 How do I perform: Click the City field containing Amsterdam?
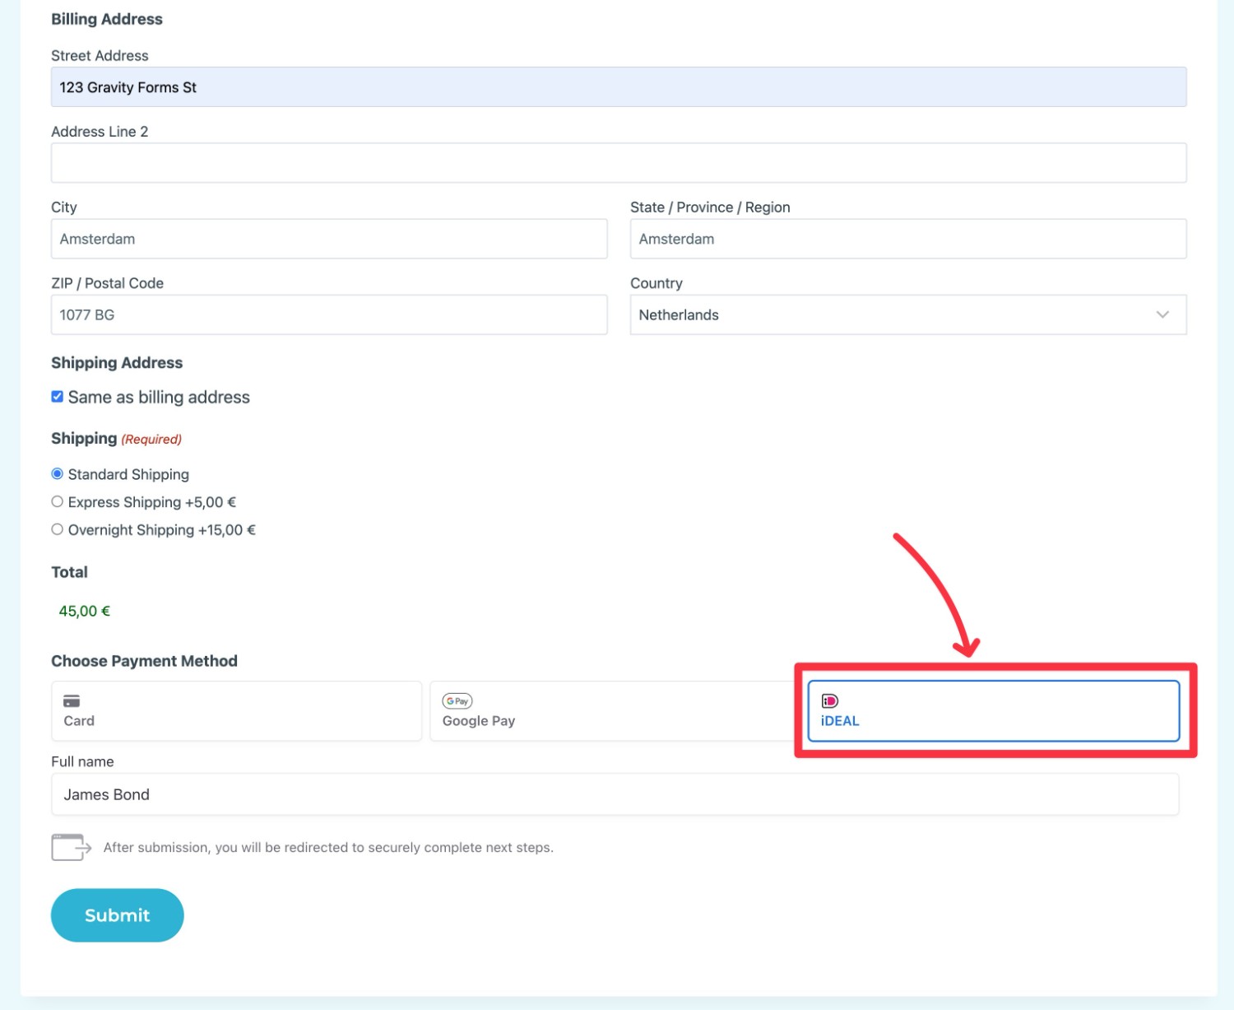329,239
